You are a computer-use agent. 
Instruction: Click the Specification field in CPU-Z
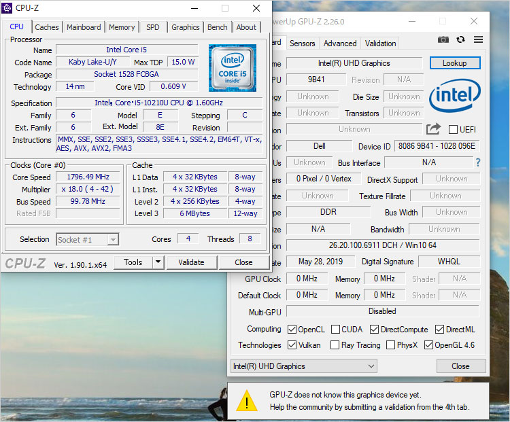tap(158, 103)
